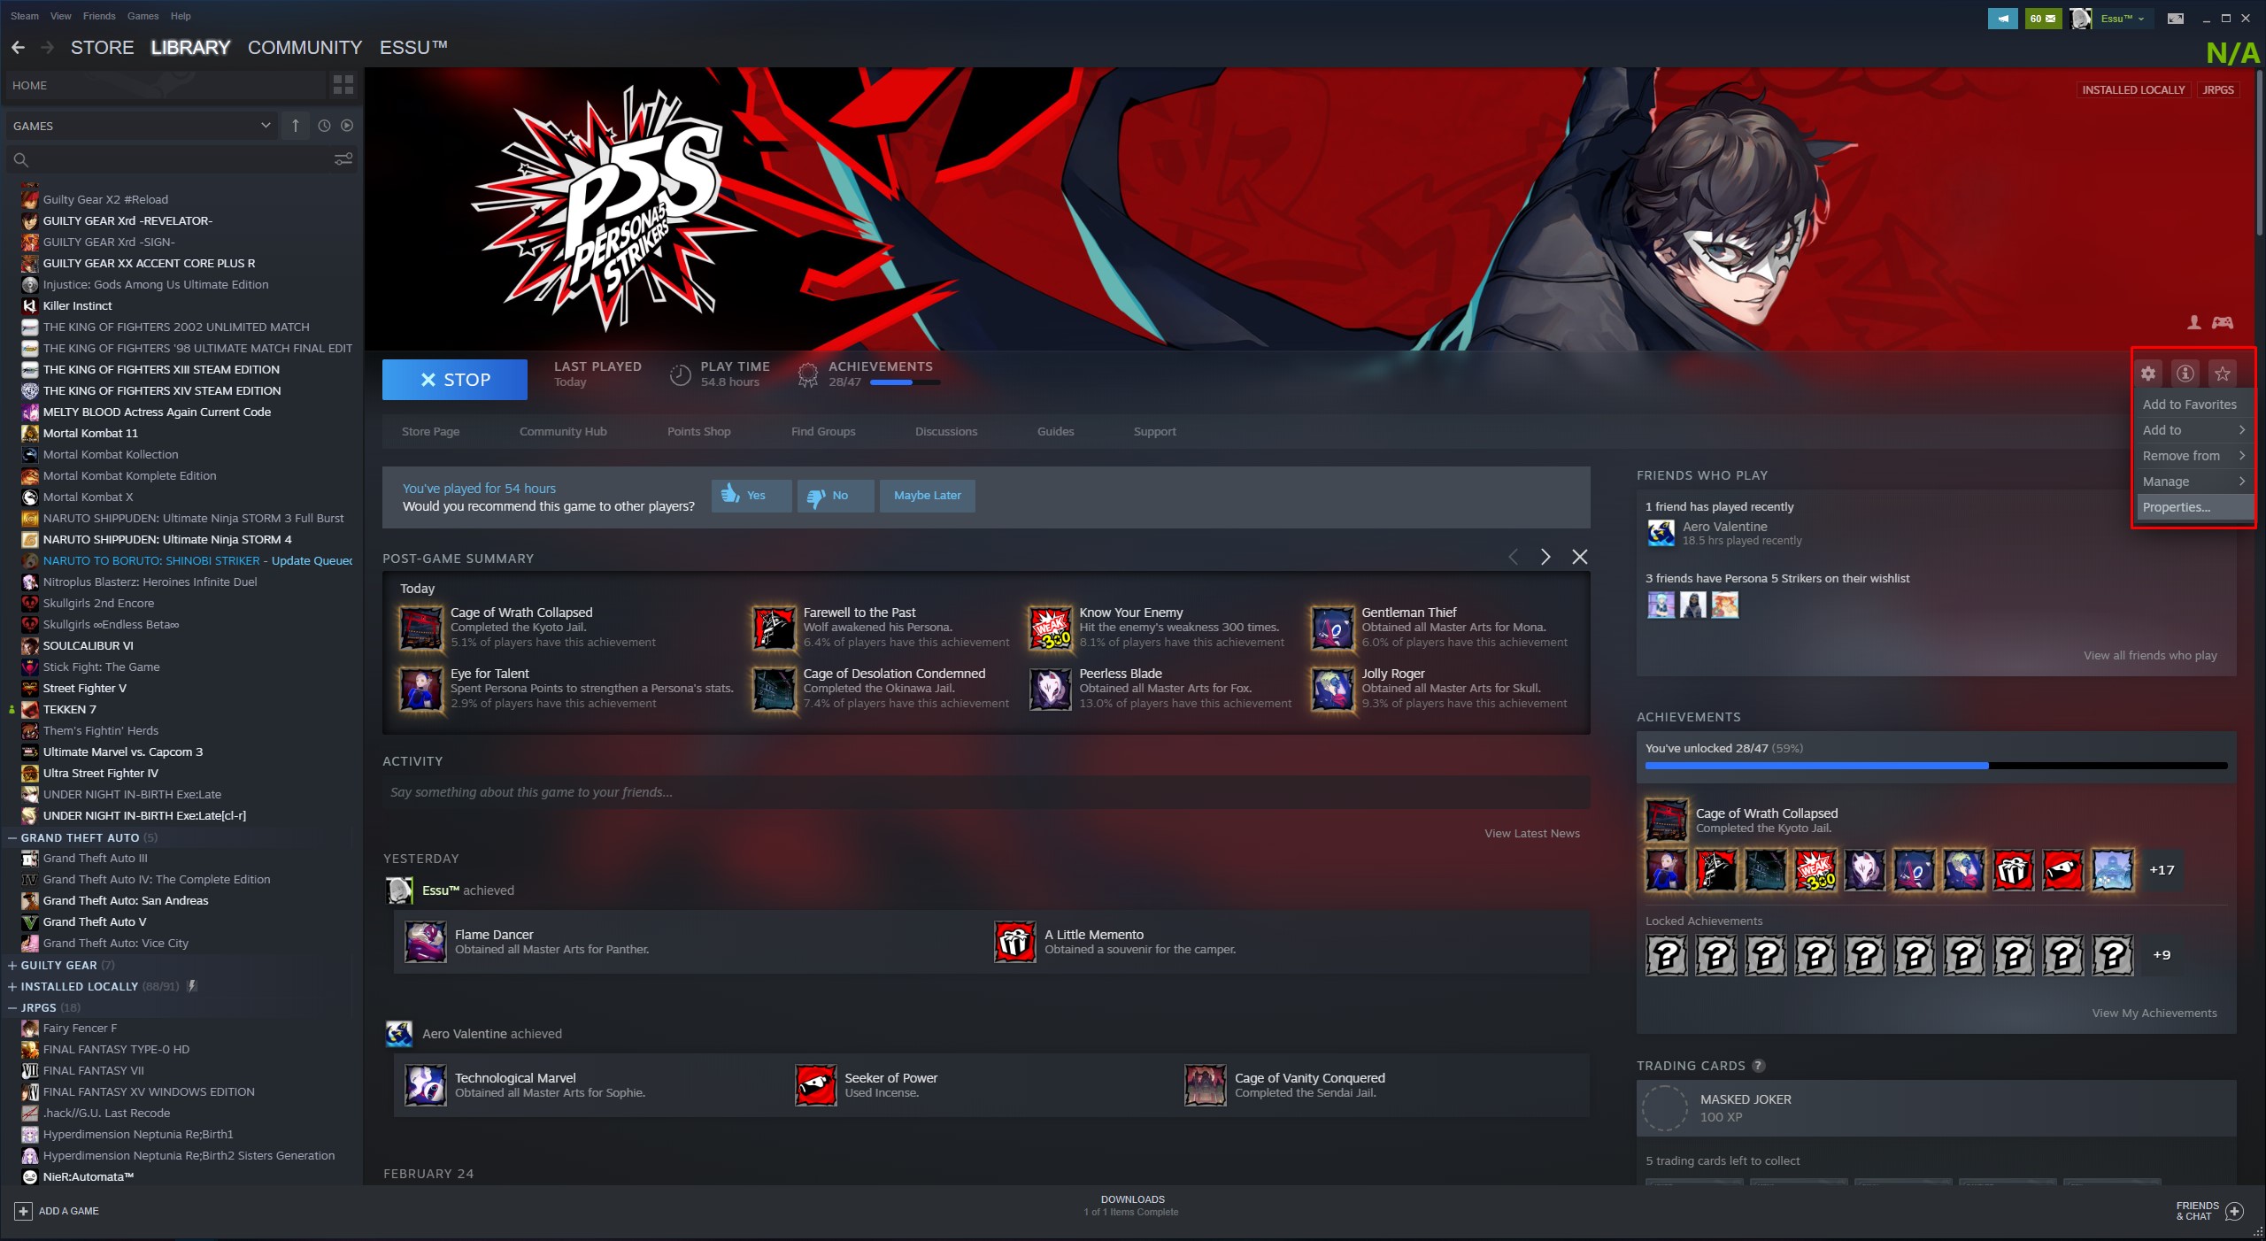
Task: Open Manage submenu in context menu
Action: tap(2192, 482)
